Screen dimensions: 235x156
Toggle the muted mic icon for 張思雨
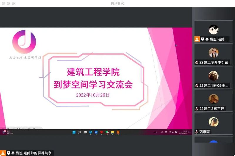click(197, 132)
